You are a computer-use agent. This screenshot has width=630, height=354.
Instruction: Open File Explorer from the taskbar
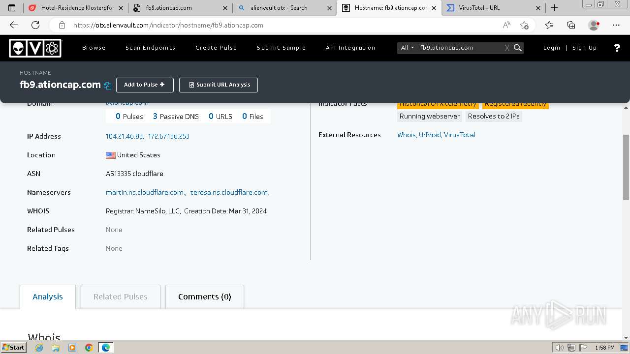[56, 348]
